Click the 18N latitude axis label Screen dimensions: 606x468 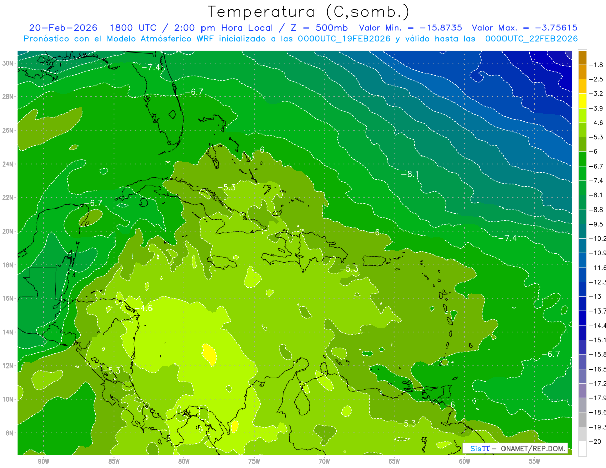point(9,265)
